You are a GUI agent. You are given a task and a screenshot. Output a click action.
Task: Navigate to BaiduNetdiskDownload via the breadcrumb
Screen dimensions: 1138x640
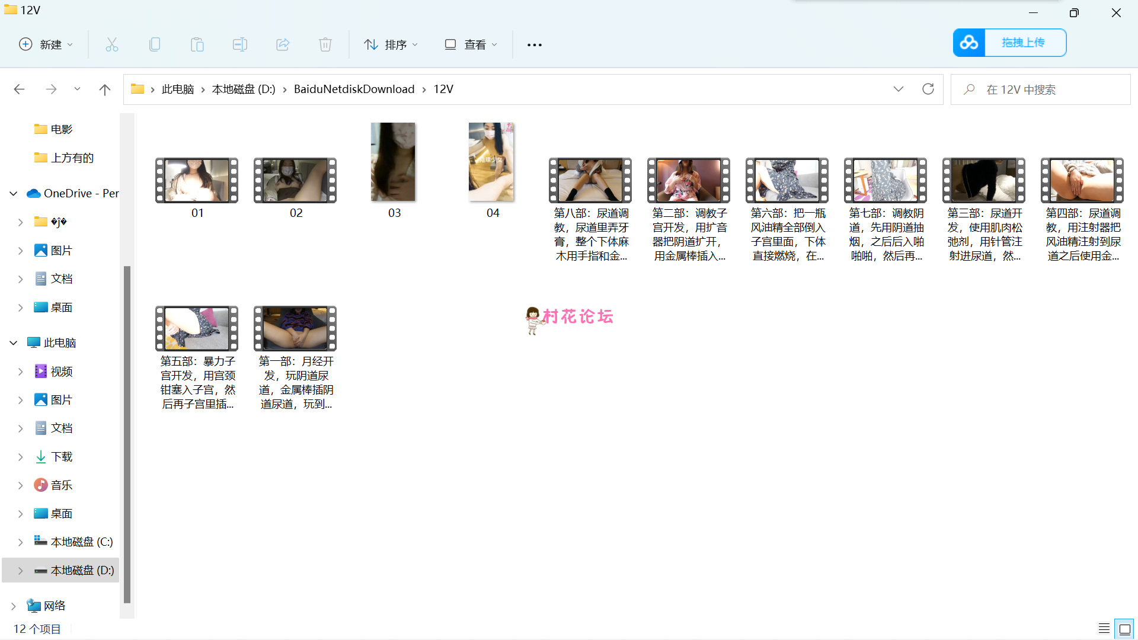click(354, 89)
